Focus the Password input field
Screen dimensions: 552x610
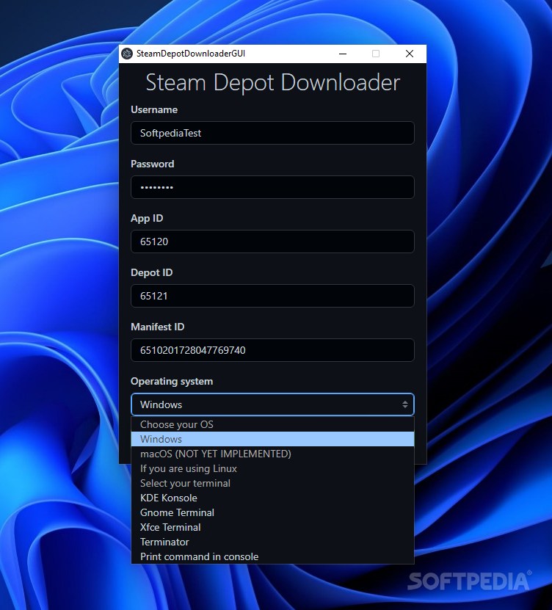(272, 187)
